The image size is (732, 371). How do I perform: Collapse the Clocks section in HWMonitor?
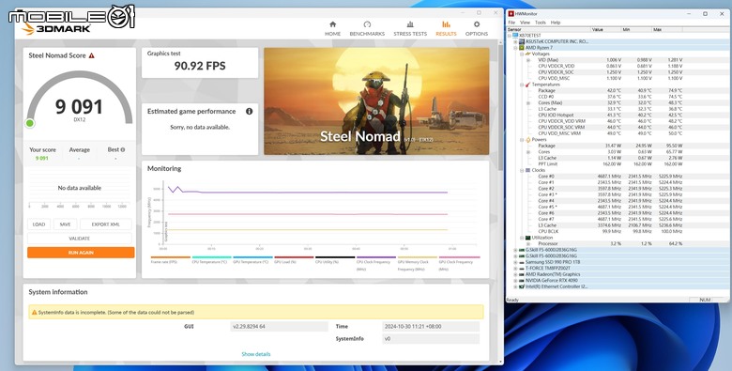tap(522, 170)
